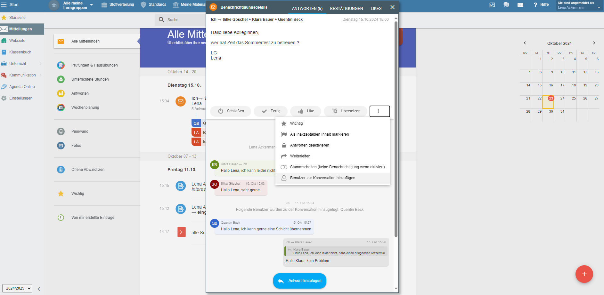604x295 pixels.
Task: Click the Startseite star icon in navigation
Action: coord(4,18)
